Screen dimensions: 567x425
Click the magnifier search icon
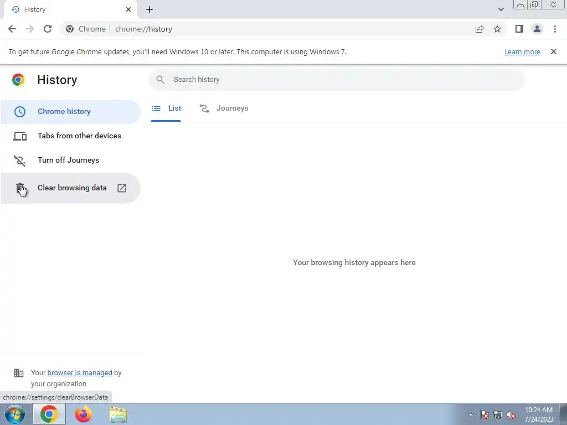point(160,80)
